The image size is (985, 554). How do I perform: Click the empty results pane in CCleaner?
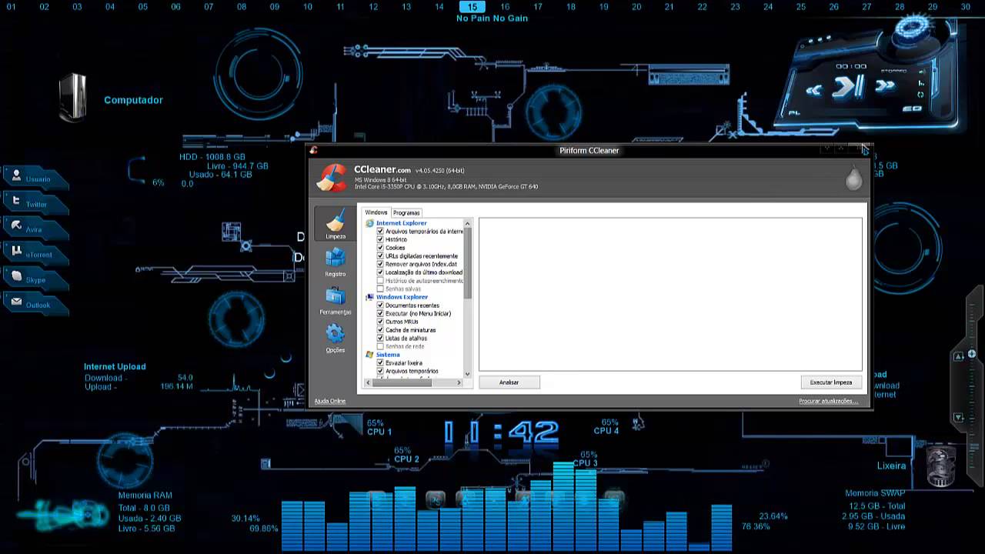(x=670, y=294)
